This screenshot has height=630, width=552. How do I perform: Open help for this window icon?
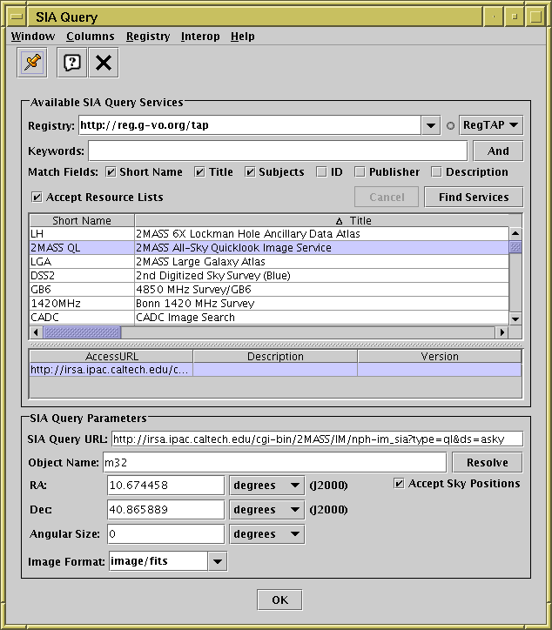[x=72, y=63]
